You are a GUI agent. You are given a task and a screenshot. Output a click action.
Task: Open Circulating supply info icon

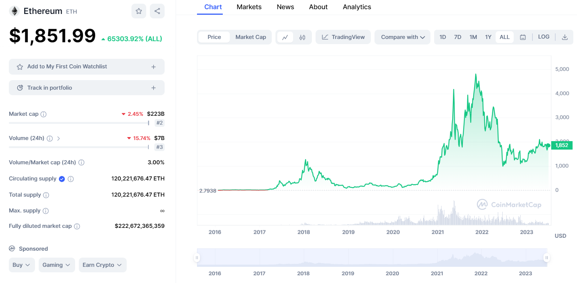(71, 179)
